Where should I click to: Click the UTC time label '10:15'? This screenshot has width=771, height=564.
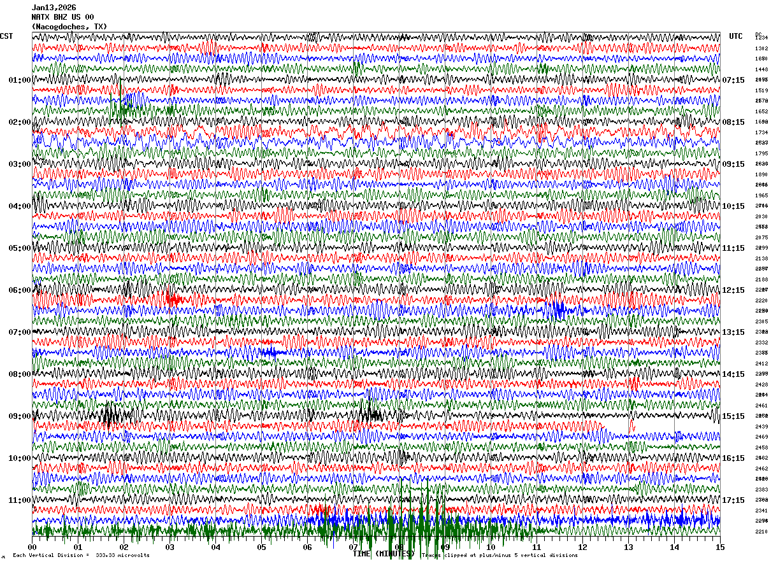[733, 206]
